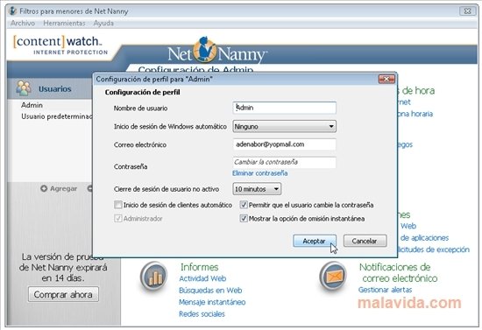
Task: Click the Usuarios people icon
Action: 24,88
